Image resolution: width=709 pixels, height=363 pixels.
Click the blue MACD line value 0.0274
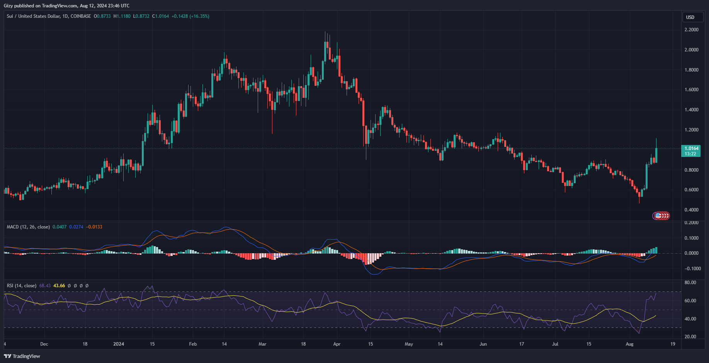click(76, 227)
